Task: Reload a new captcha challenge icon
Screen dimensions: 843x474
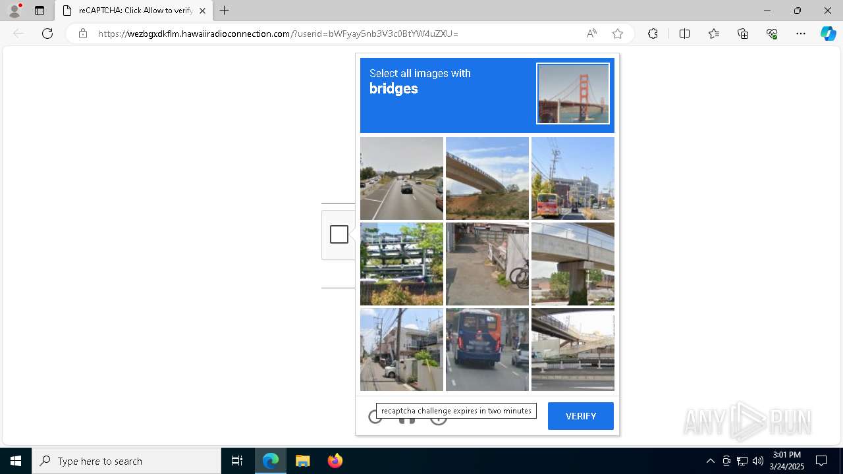Action: coord(375,416)
